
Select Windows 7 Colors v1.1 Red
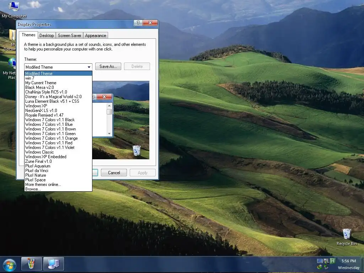pos(58,143)
